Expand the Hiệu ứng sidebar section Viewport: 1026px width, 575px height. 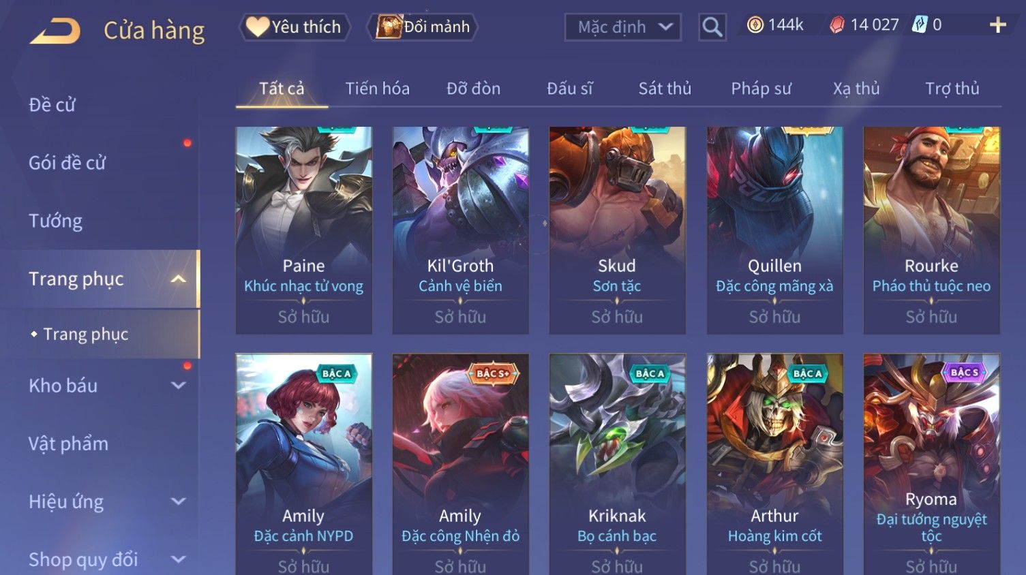click(x=178, y=501)
